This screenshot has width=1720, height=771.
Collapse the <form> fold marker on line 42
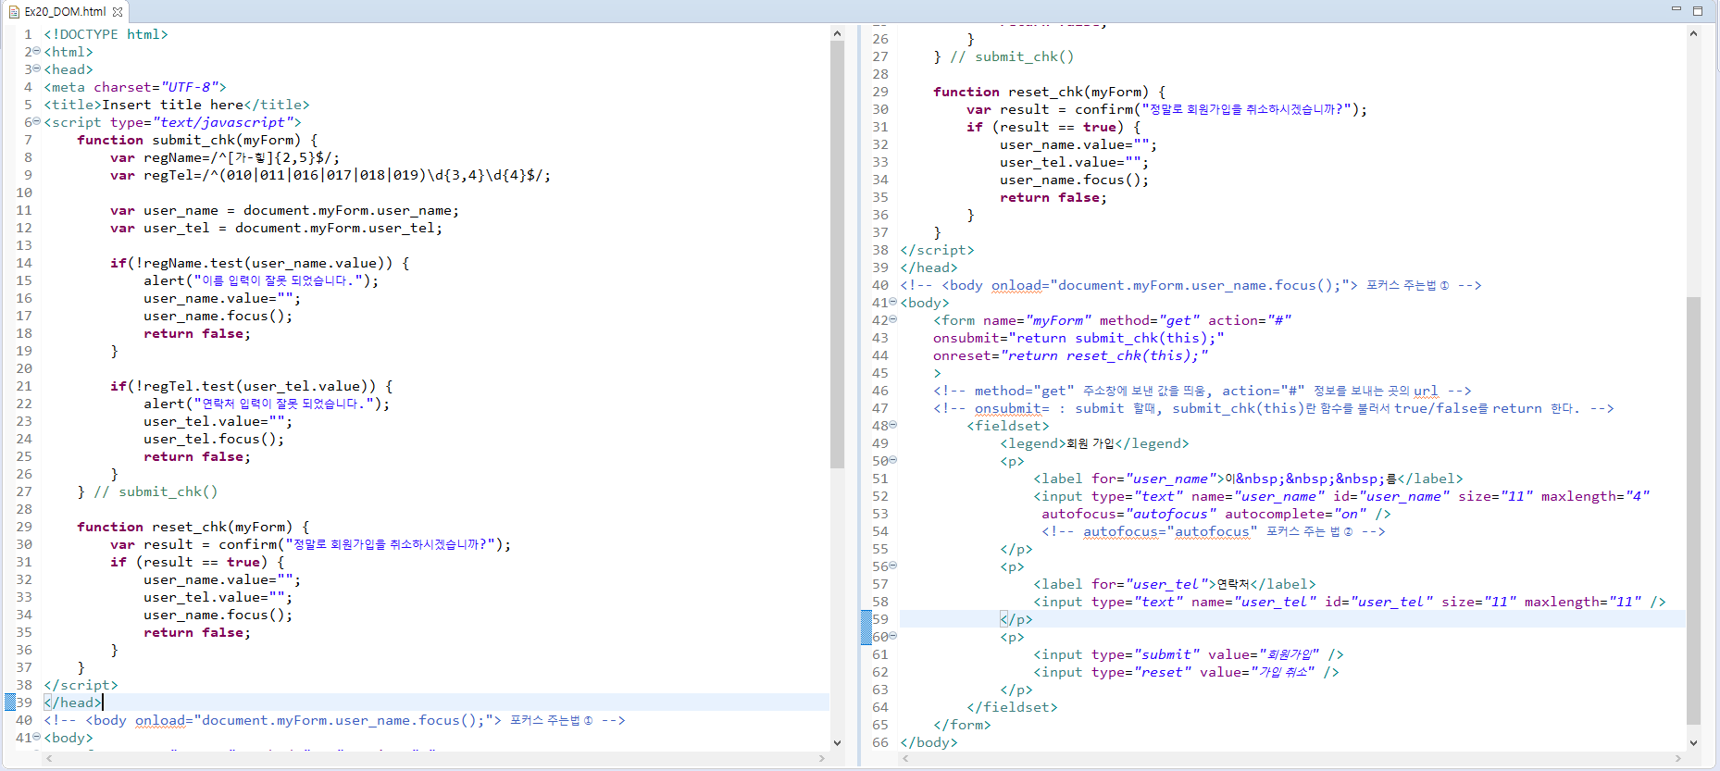[893, 319]
